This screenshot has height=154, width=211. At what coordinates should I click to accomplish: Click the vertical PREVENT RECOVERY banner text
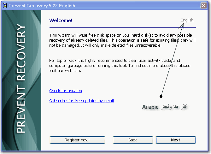pyautogui.click(x=21, y=79)
